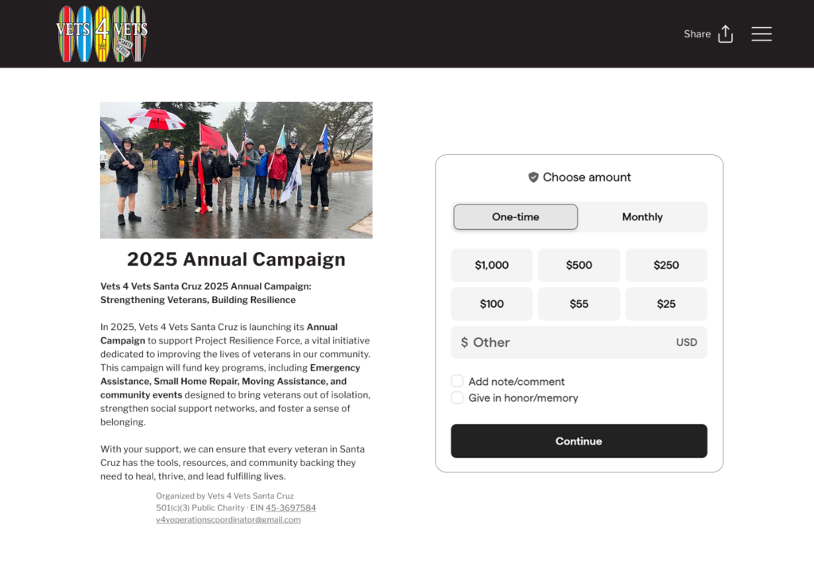The image size is (814, 575).
Task: Enable the Add note/comment checkbox
Action: tap(457, 382)
